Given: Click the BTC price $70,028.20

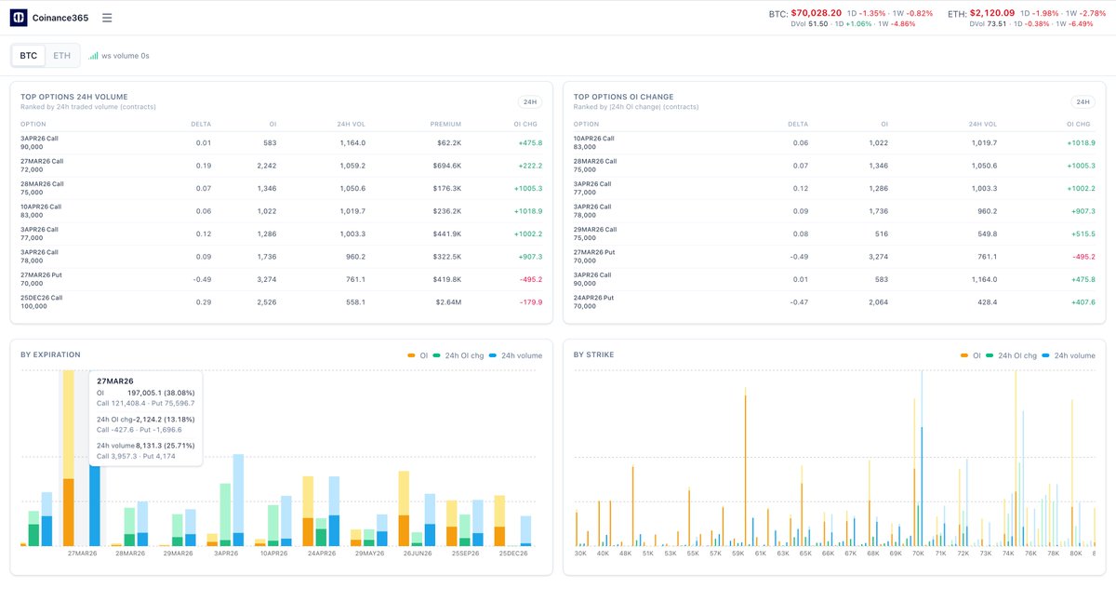Looking at the screenshot, I should tap(817, 13).
